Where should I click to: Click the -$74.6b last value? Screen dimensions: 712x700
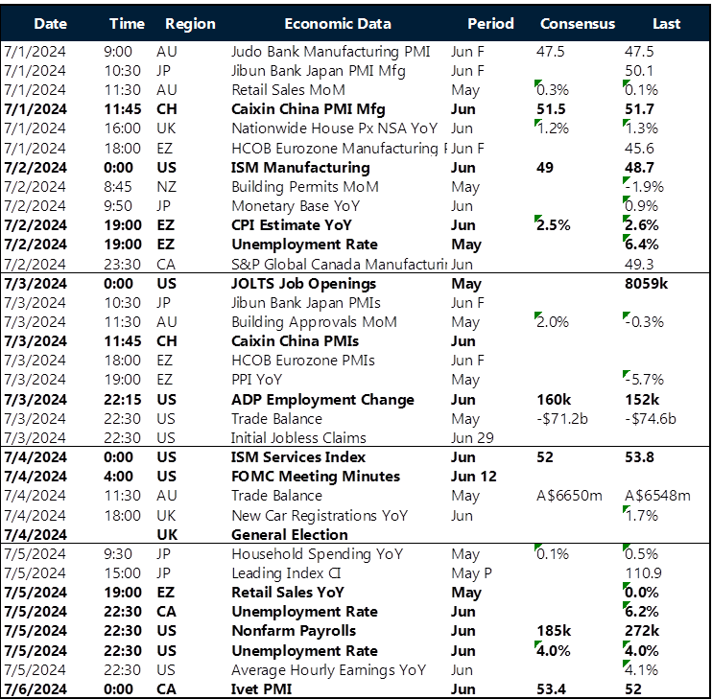651,419
